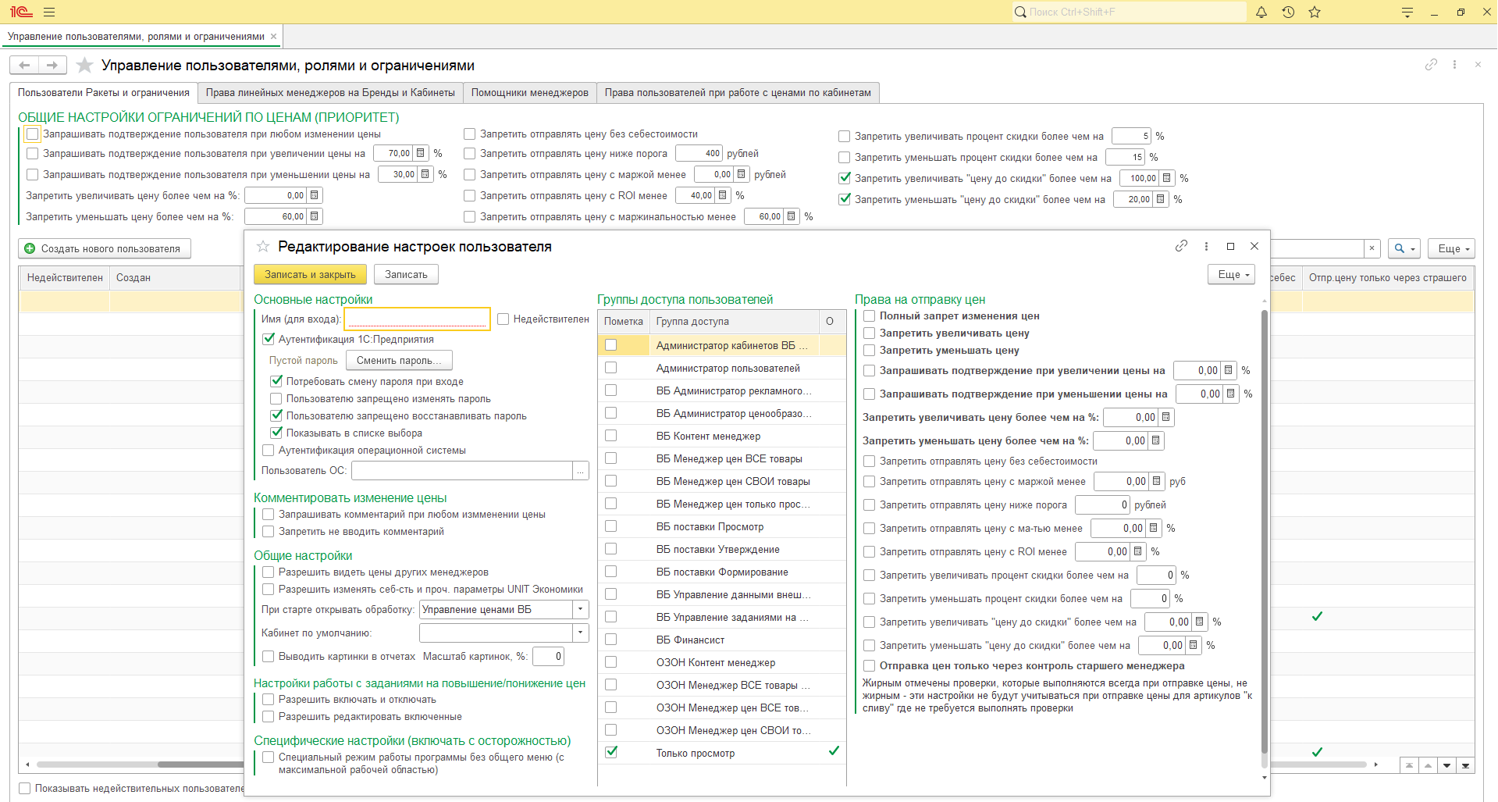Open the main form's three-dot menu

(1454, 65)
